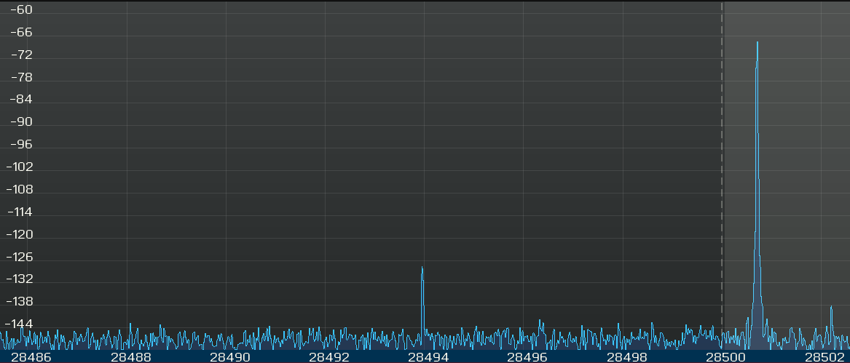Click the -72 dB scale label
The height and width of the screenshot is (363, 850).
pyautogui.click(x=22, y=55)
